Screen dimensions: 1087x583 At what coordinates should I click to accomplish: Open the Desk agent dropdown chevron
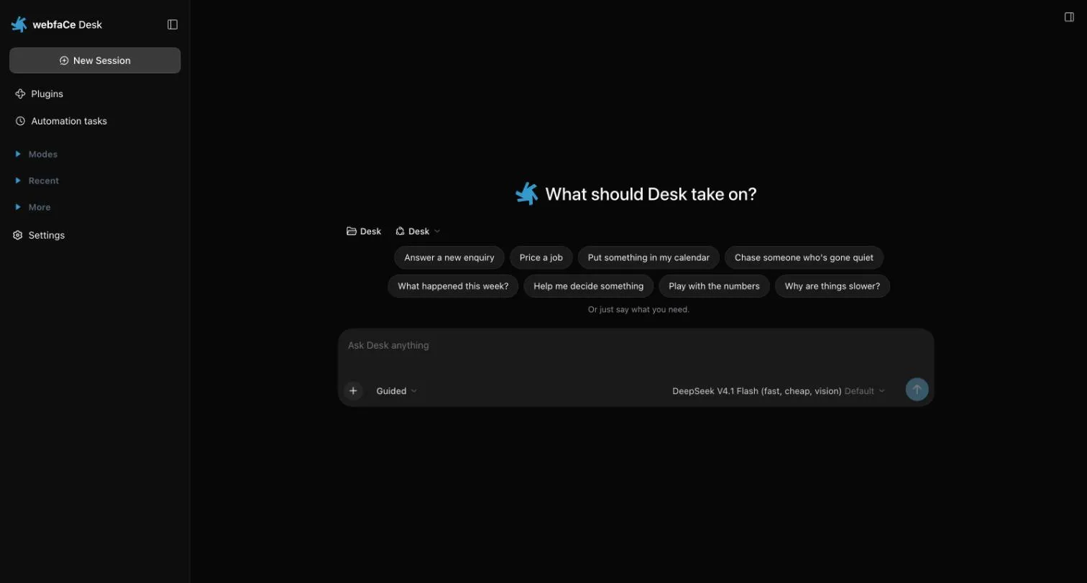point(437,231)
